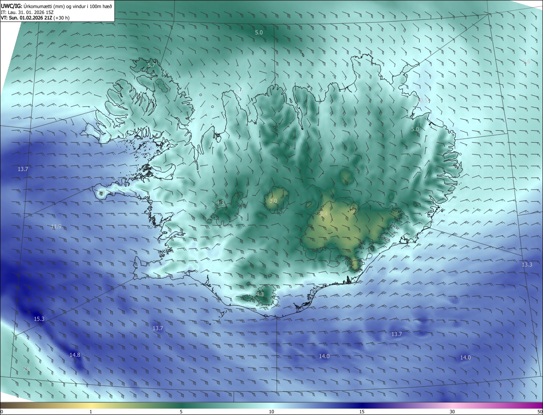Click the faint 10.5 value off the northeast coast
543x415 pixels.
click(423, 101)
